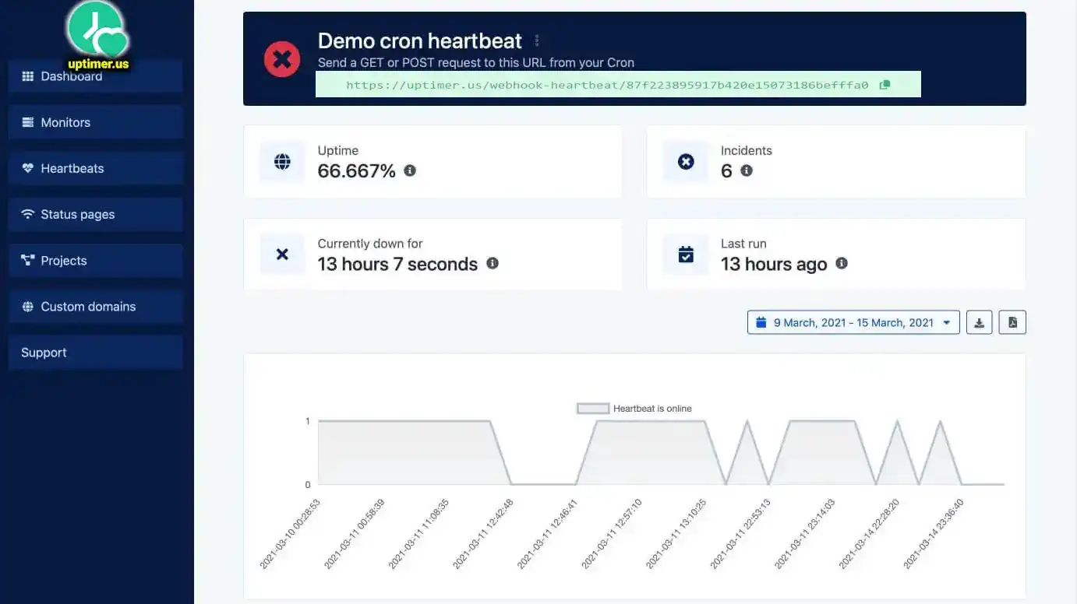Click the Heartbeats heart icon

coord(28,168)
